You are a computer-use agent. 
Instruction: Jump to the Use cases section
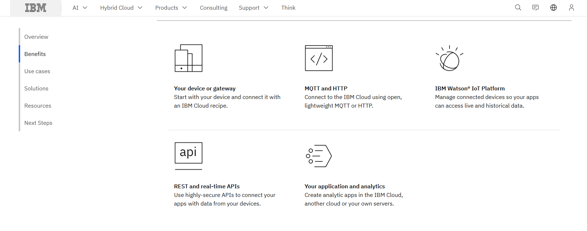(x=37, y=71)
